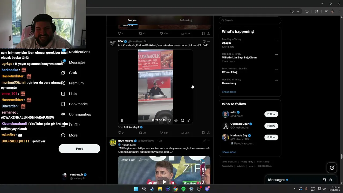Share the BGY post

click(209, 133)
